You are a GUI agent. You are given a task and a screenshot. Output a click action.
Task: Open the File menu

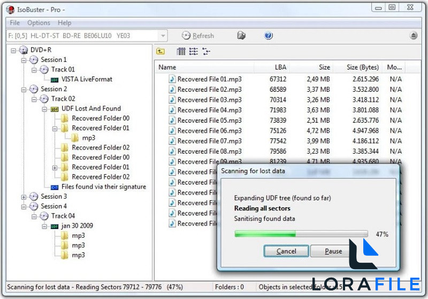(x=15, y=23)
